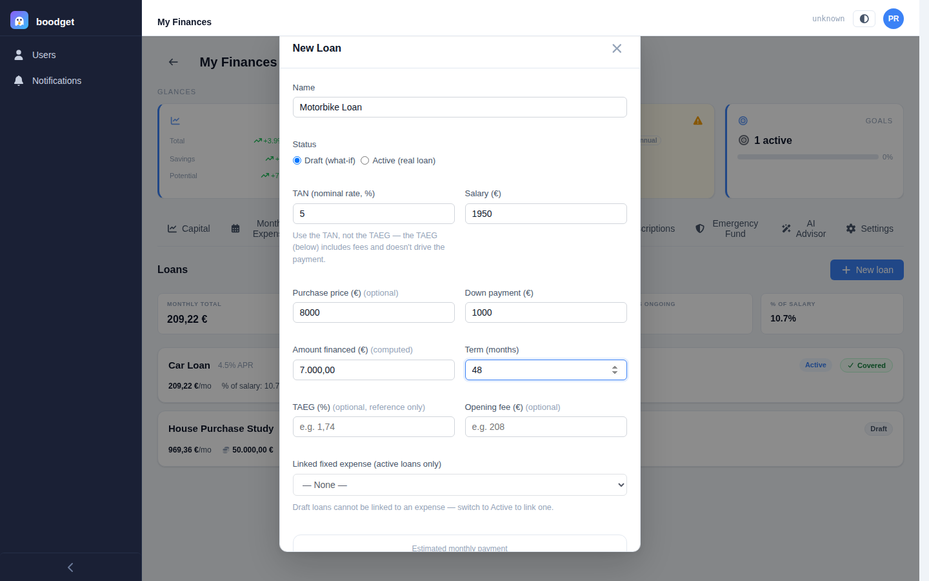929x581 pixels.
Task: Edit the loan Name field
Action: [459, 107]
